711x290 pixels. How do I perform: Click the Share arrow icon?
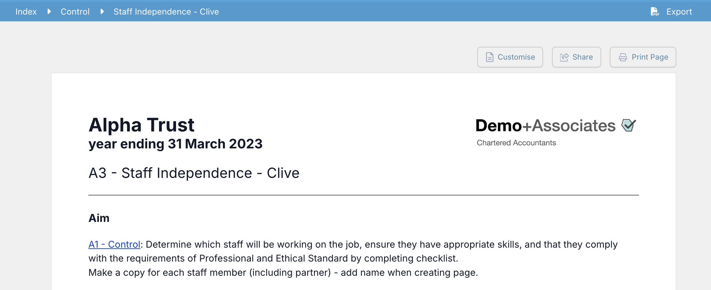pyautogui.click(x=564, y=57)
